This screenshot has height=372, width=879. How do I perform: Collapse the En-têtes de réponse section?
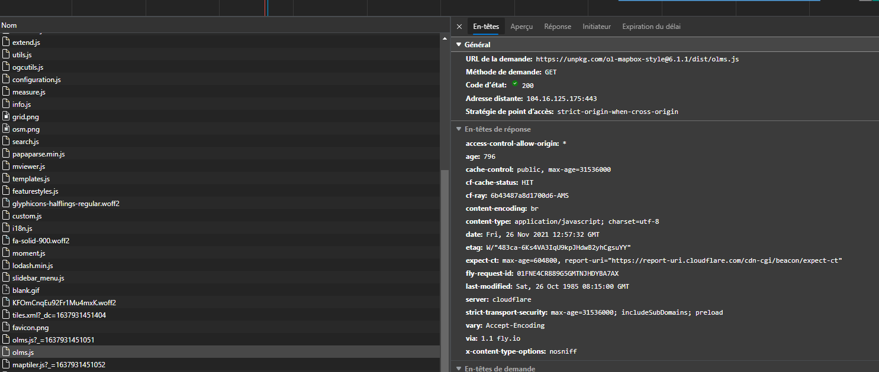pyautogui.click(x=459, y=129)
